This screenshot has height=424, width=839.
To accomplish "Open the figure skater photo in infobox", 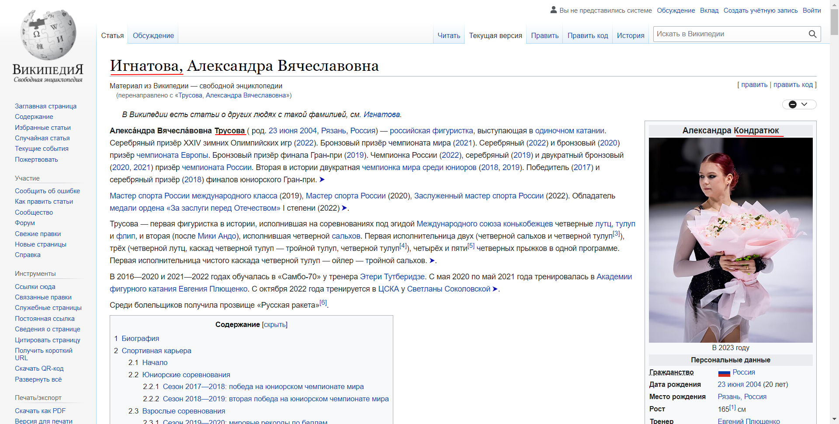I will pyautogui.click(x=730, y=240).
